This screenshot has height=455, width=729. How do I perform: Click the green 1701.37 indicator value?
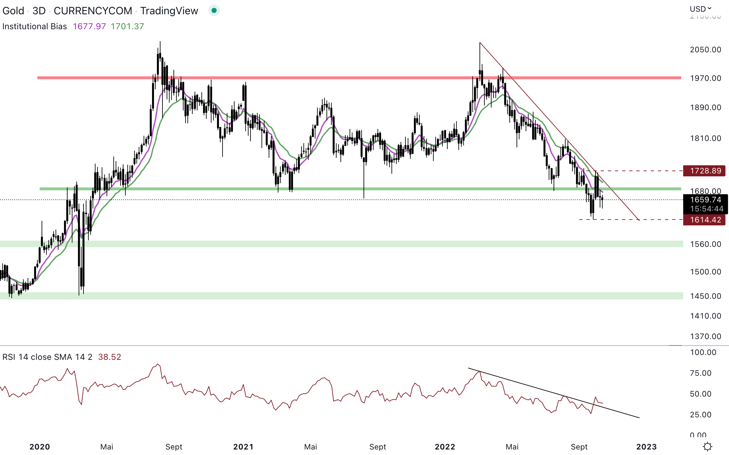127,26
